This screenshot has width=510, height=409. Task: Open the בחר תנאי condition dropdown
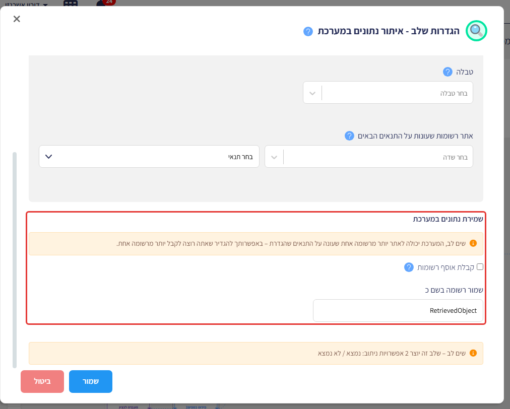pos(149,157)
